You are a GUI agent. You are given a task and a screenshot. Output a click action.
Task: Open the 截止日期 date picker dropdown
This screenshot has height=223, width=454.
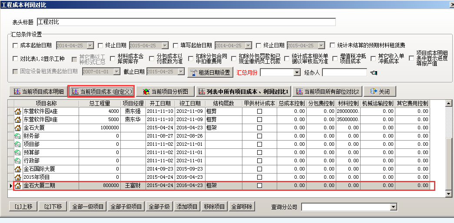coord(181,72)
